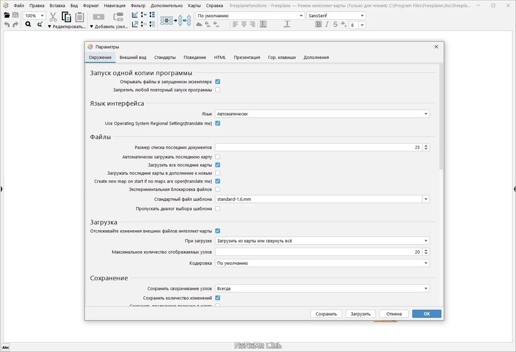Toggle bold formatting button
The width and height of the screenshot is (516, 352).
coord(318,24)
